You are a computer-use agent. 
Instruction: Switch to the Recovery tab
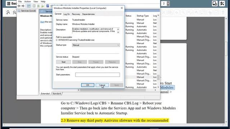pos(76,14)
